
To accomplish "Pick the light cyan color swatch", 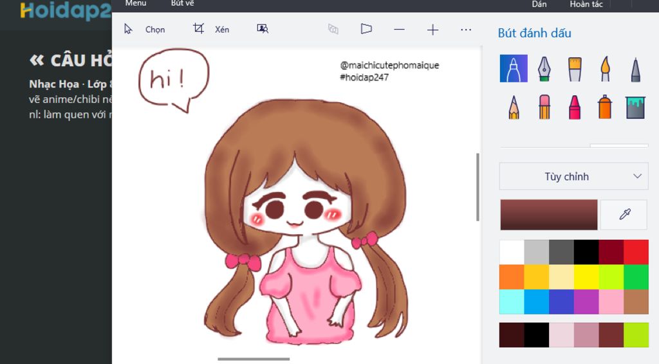I will pos(512,302).
